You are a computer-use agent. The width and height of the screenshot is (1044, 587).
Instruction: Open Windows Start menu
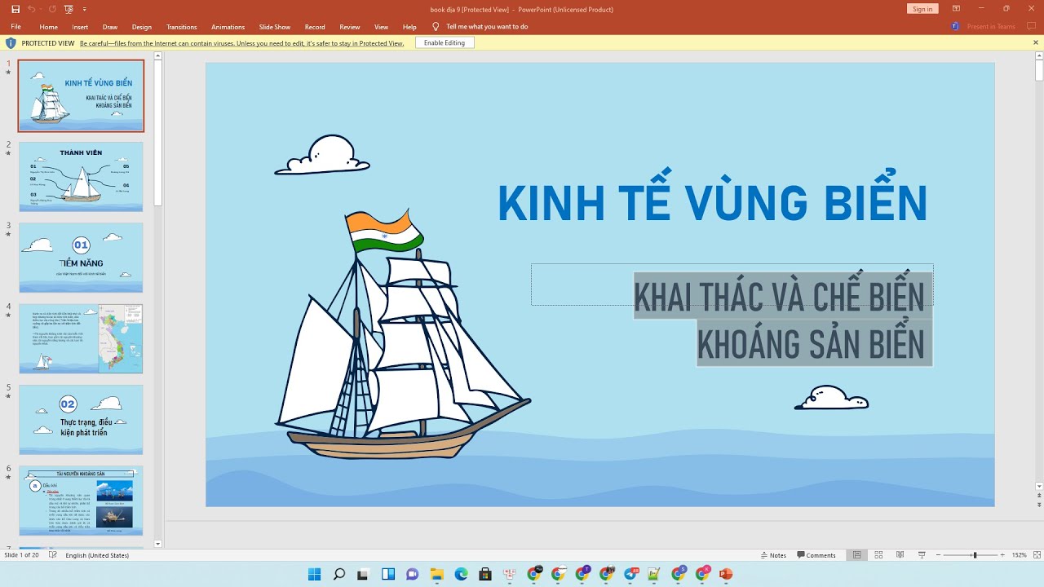click(315, 574)
